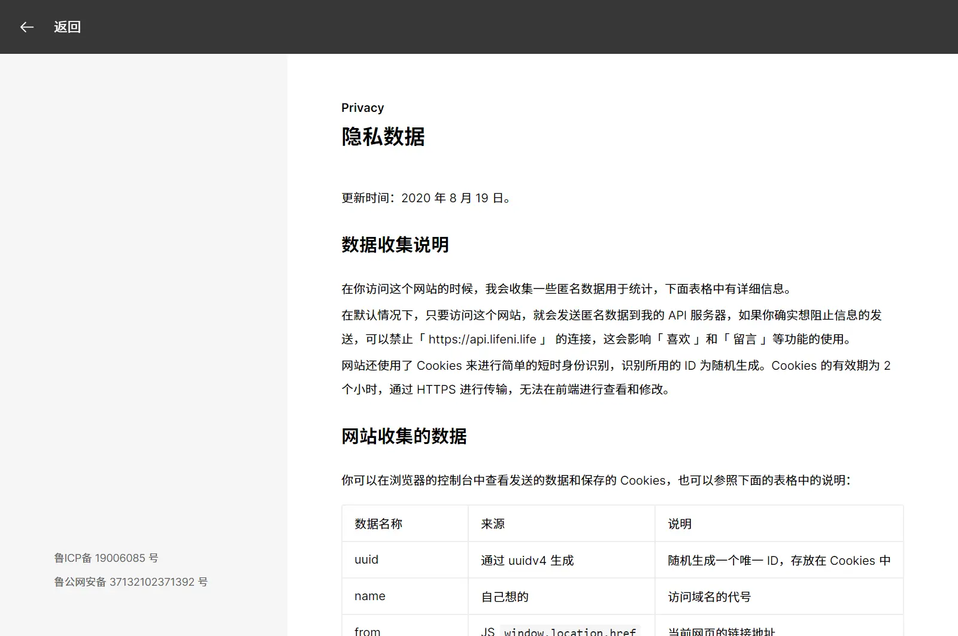Click the 访问域名的代号 description cell

[x=710, y=596]
